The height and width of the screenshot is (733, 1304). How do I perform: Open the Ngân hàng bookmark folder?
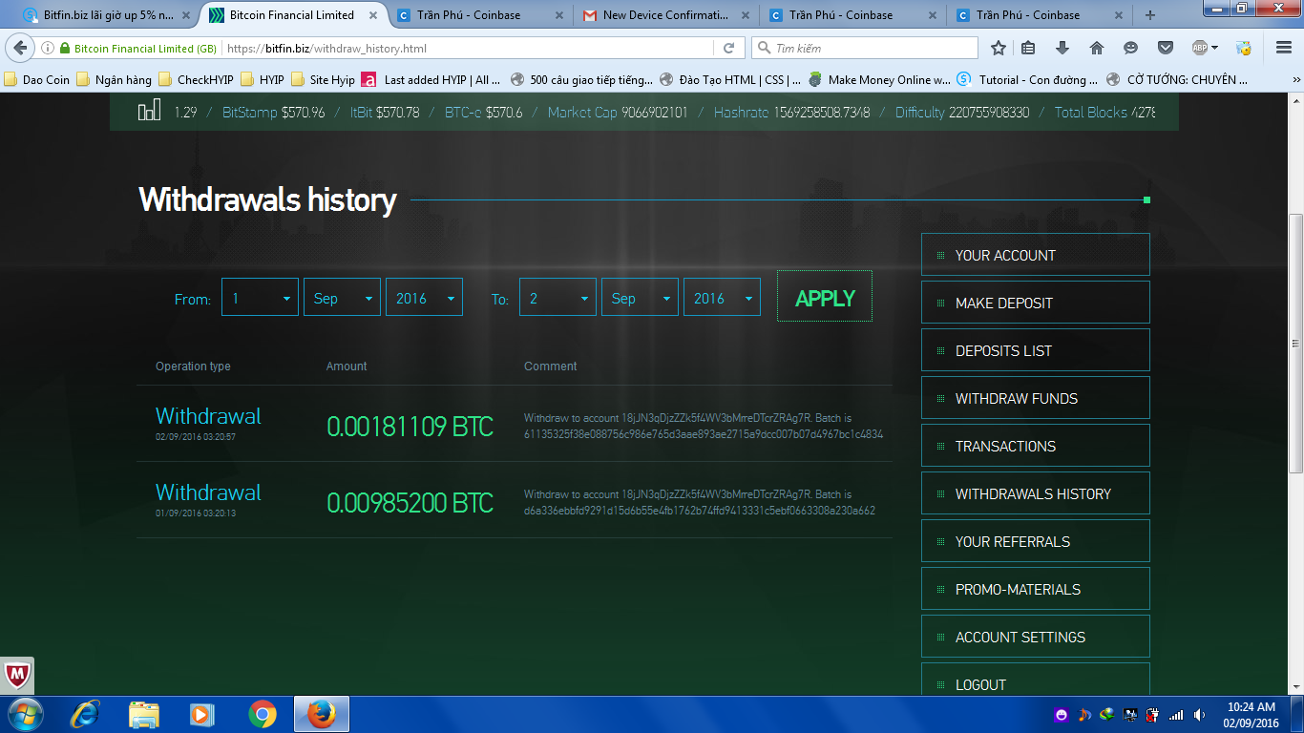(x=116, y=80)
